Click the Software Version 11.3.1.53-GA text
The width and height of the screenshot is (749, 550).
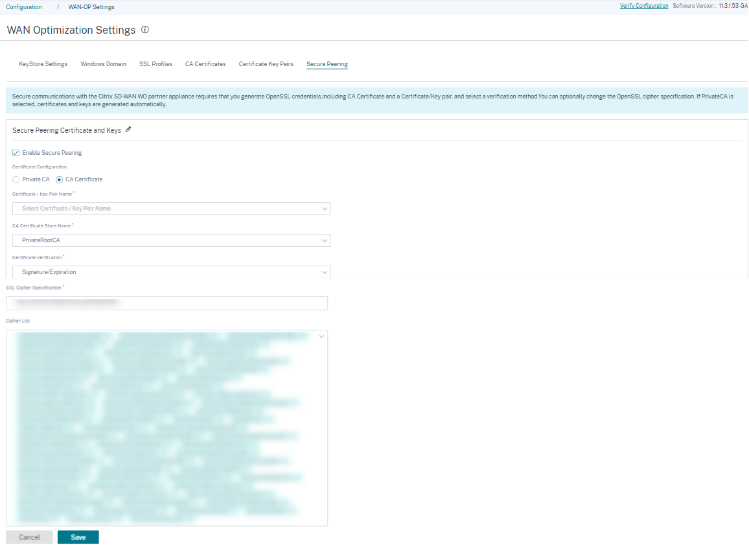[710, 6]
